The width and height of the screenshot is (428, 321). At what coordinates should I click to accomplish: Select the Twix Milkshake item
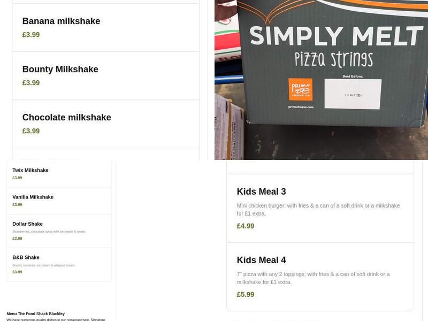point(30,170)
